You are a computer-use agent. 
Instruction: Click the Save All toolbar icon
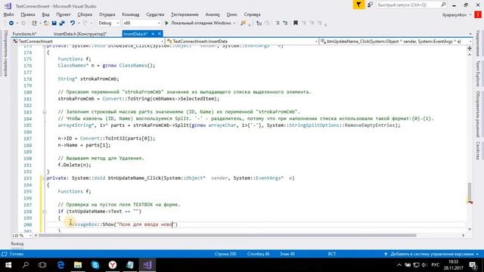coord(62,23)
